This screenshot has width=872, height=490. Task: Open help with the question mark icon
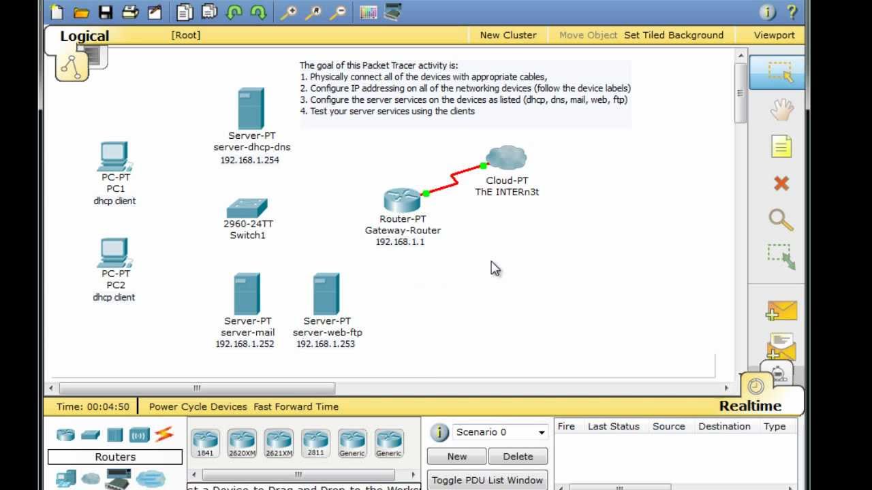click(792, 12)
